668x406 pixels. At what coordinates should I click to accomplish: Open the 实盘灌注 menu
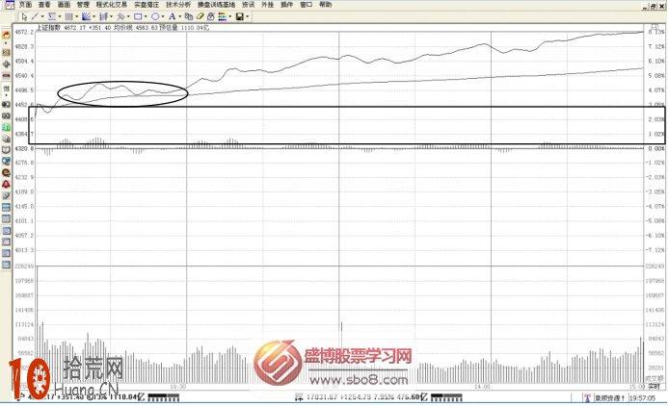[147, 5]
